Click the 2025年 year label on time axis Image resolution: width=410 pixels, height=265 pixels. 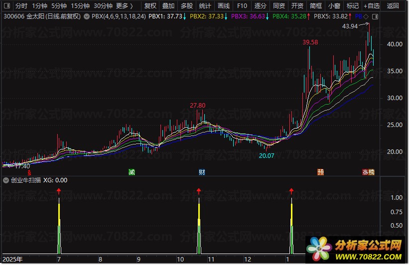tap(12, 259)
